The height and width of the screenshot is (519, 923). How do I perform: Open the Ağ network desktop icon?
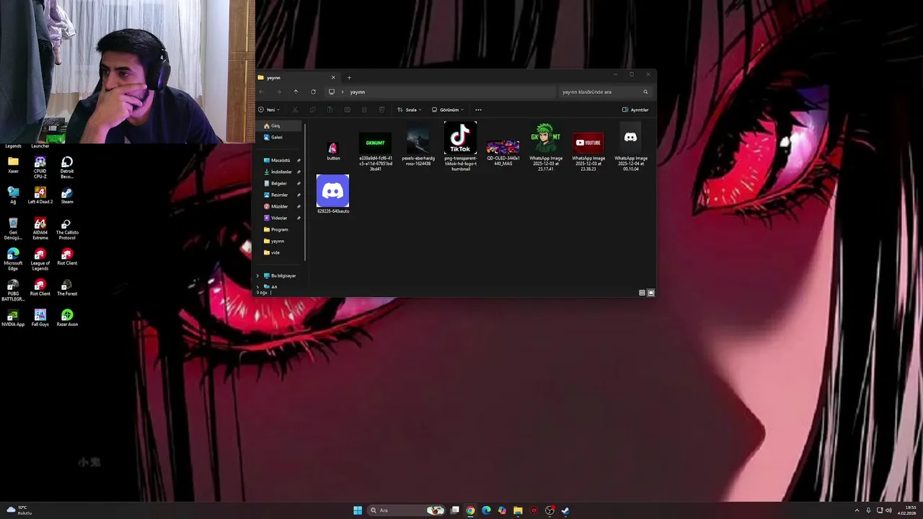[x=13, y=195]
